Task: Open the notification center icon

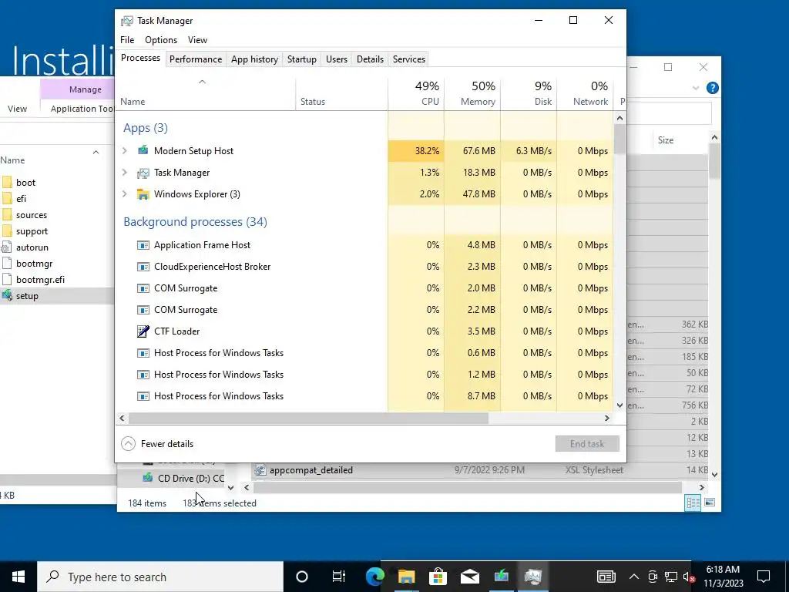Action: point(764,577)
